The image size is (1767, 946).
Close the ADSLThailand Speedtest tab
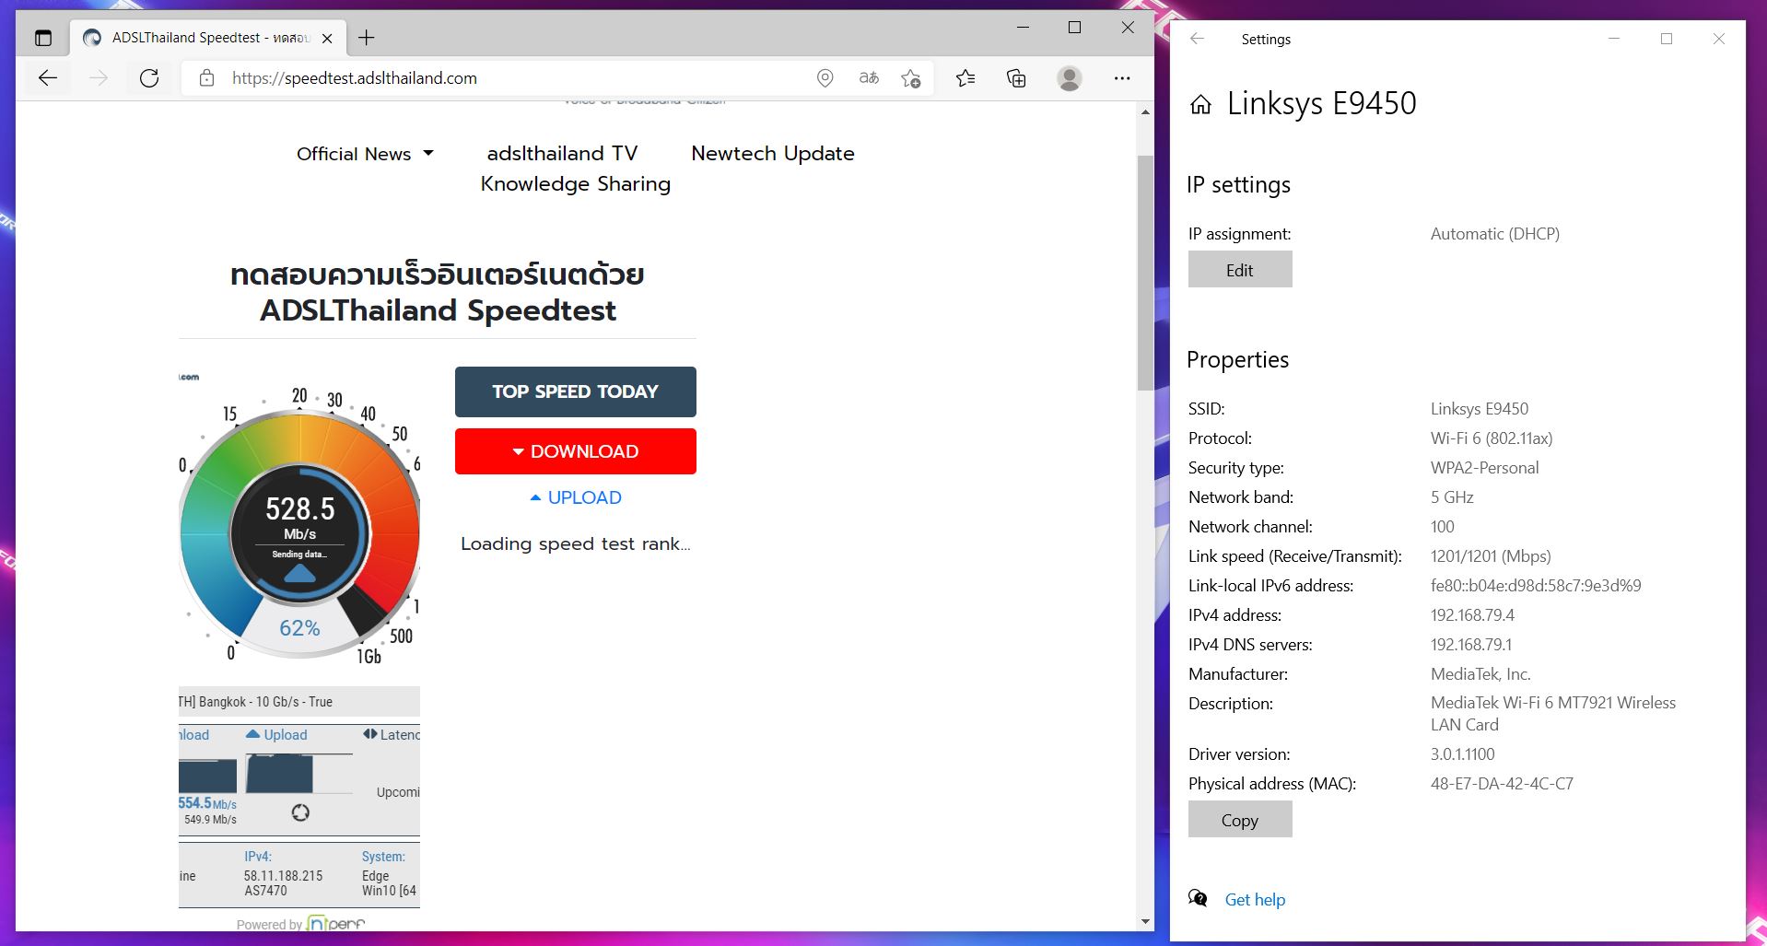[x=327, y=38]
